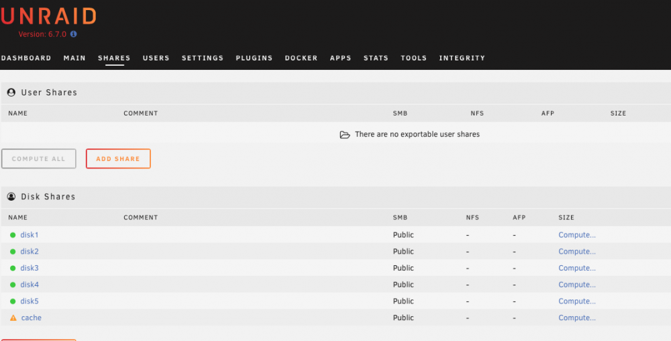Click the Public SMB value for cache
This screenshot has width=671, height=341.
pyautogui.click(x=403, y=318)
